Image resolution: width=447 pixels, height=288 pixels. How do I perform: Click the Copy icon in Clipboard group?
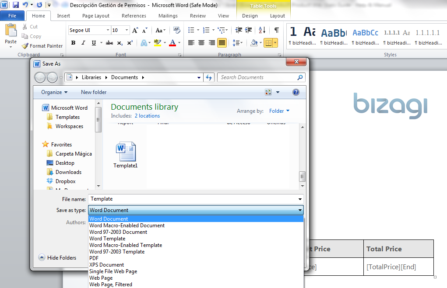pyautogui.click(x=25, y=36)
